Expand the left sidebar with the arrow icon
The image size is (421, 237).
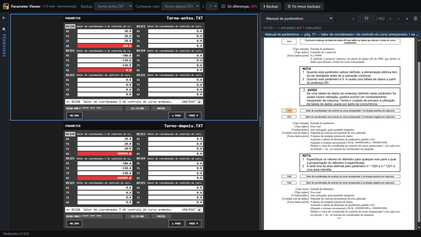click(x=4, y=18)
